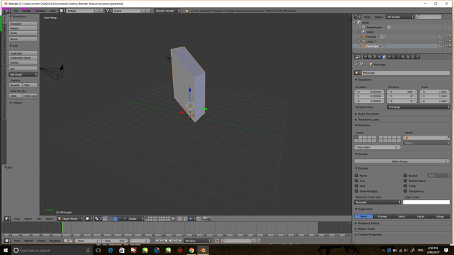The width and height of the screenshot is (454, 255).
Task: Click the Duplicate Linked button
Action: 23,58
